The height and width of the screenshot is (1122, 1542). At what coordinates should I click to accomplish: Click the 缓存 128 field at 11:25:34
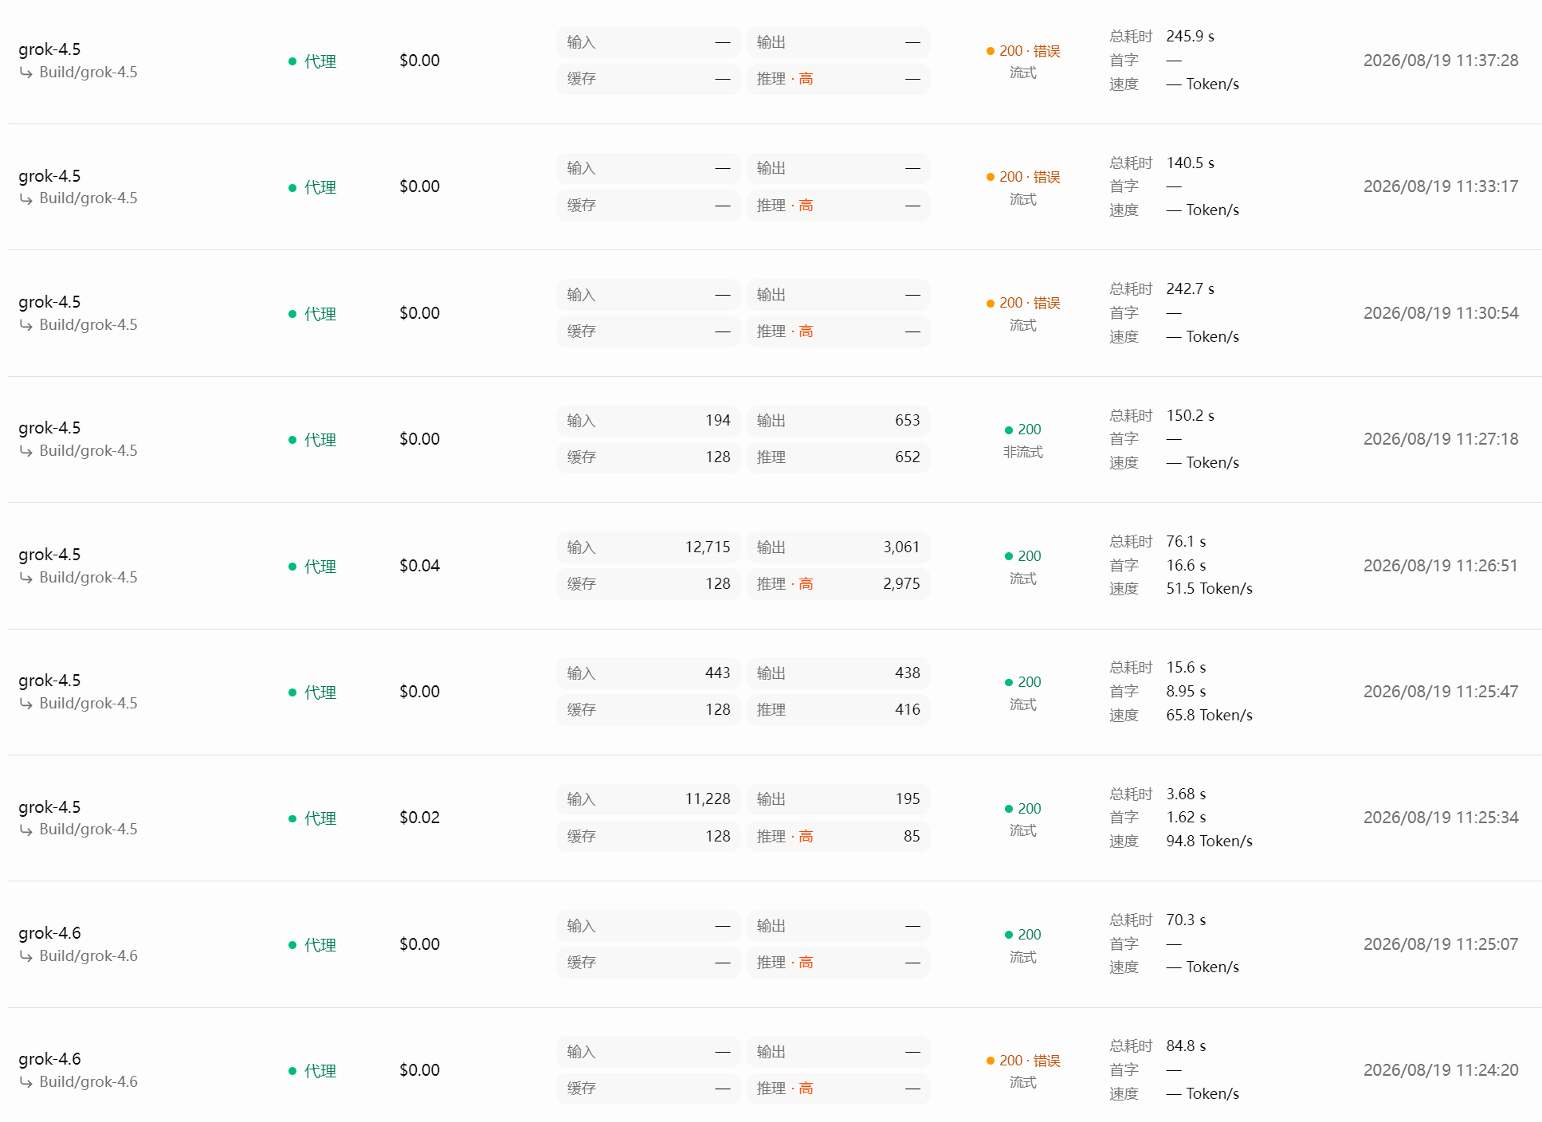pyautogui.click(x=649, y=837)
